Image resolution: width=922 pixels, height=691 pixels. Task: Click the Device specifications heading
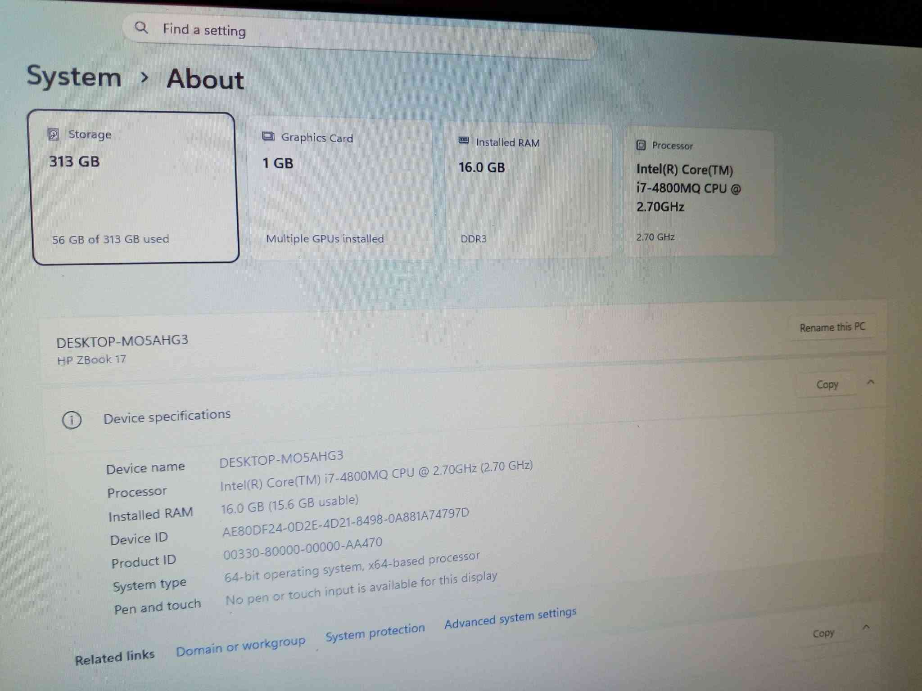(167, 416)
